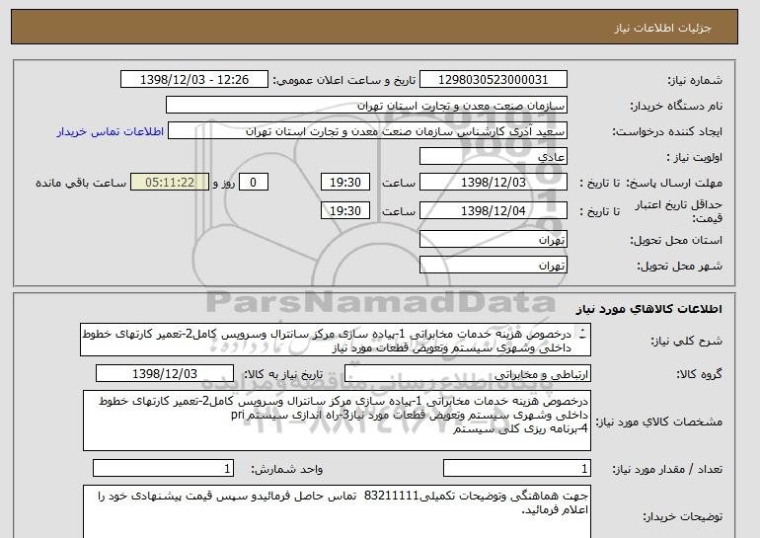Click the label نام دستگاه خریدار
Viewport: 760px width, 538px height.
pyautogui.click(x=676, y=107)
